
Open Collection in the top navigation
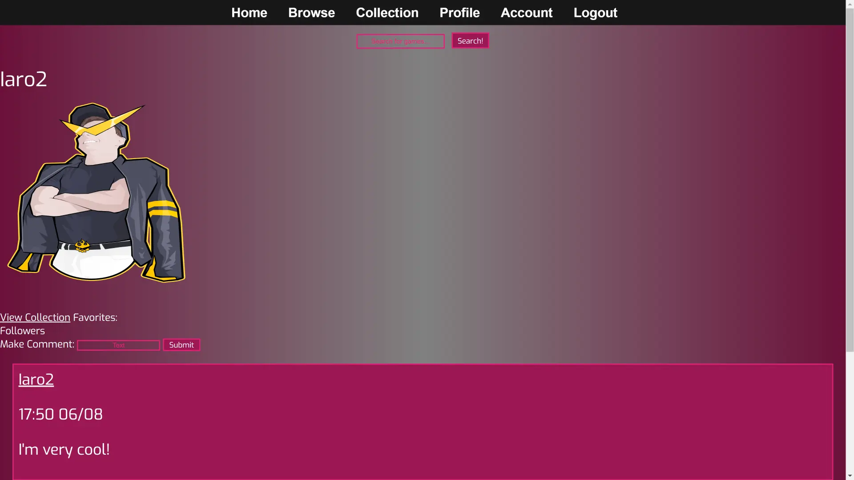coord(387,12)
